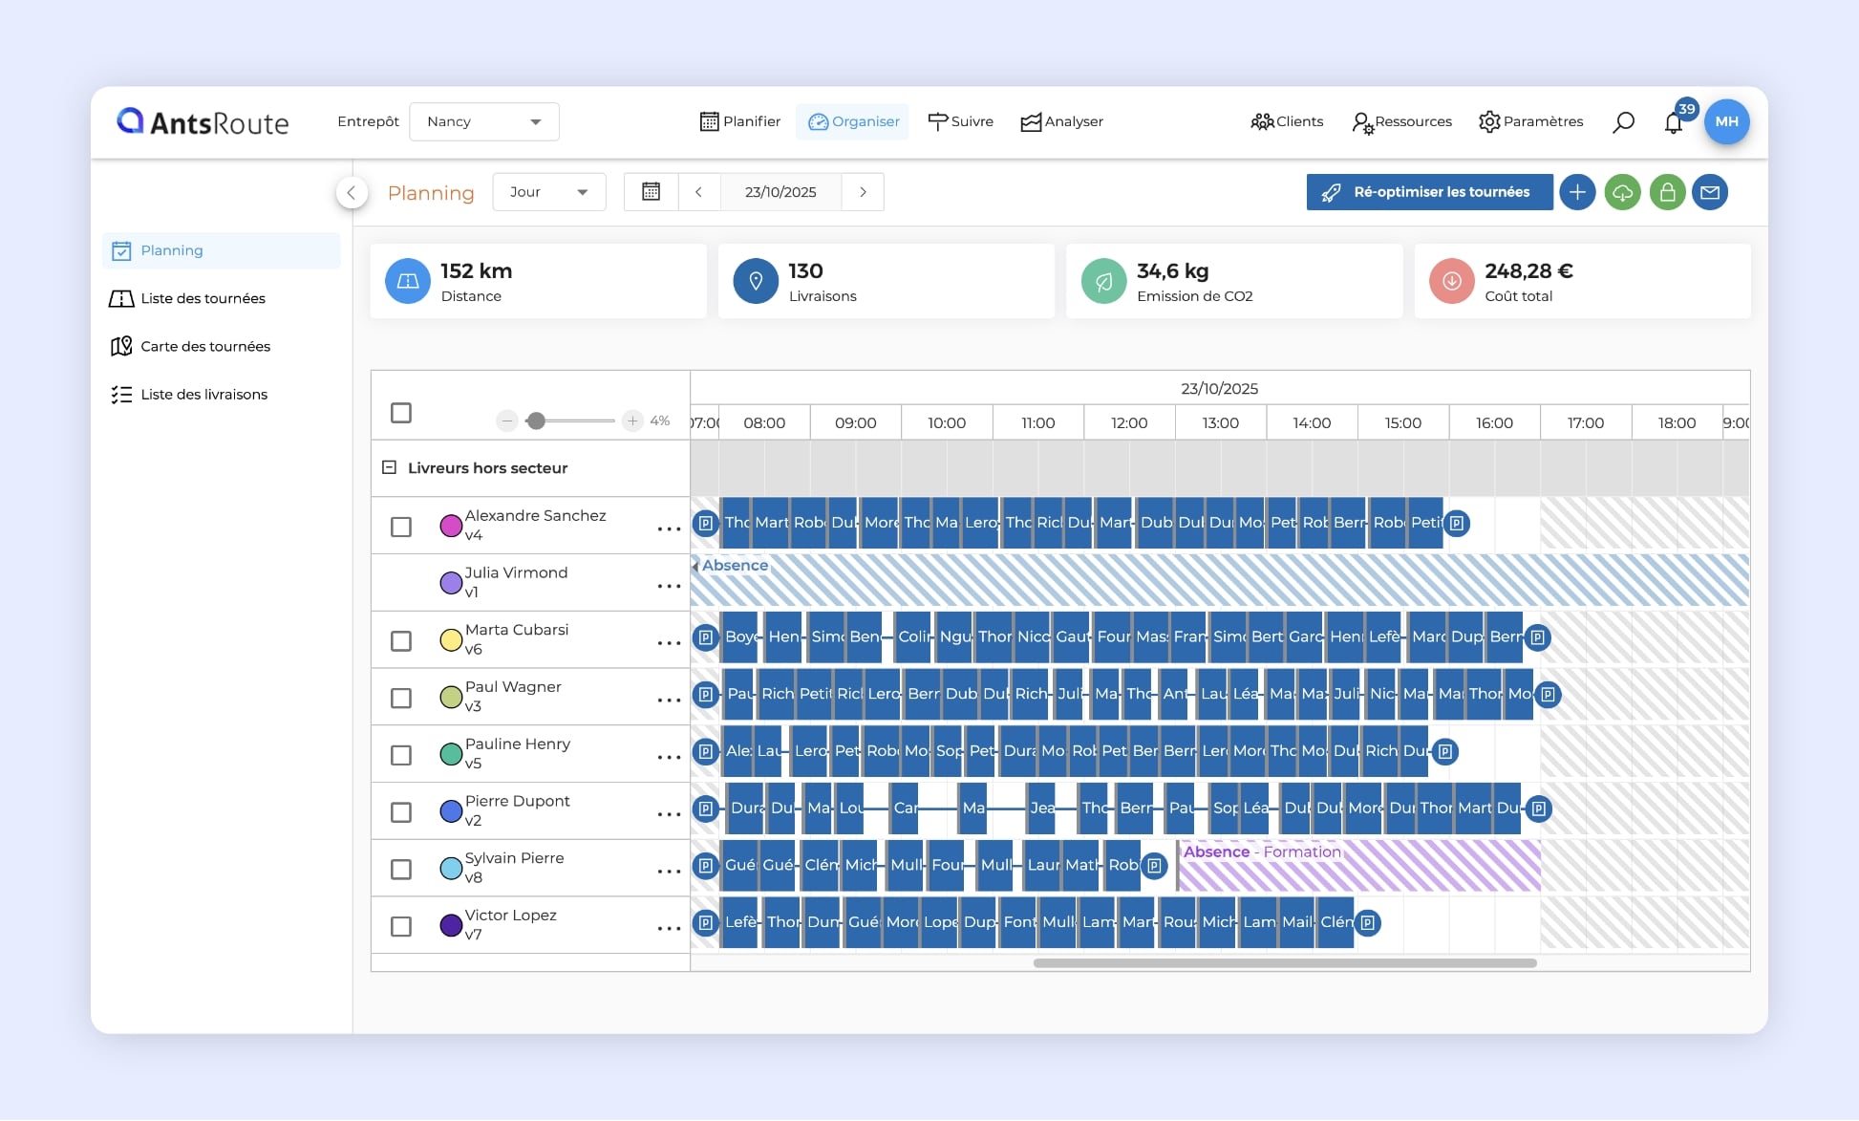Open the Entrepôt Nancy dropdown

pos(483,122)
